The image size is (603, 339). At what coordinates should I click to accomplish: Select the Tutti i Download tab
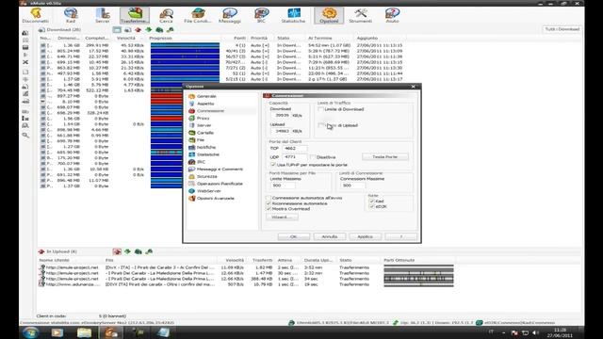pos(562,29)
